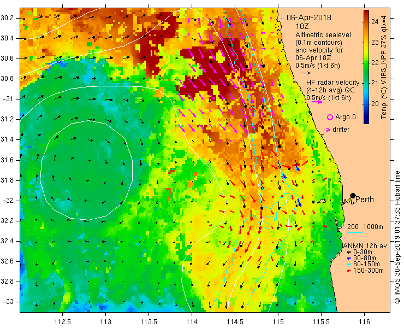
Task: Click the cyan isobath legend line
Action: click(355, 232)
